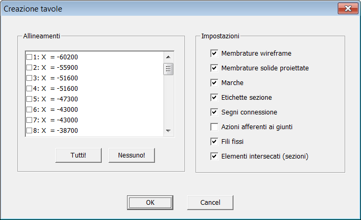Cancel the Creazione tavole dialog

[x=210, y=202]
